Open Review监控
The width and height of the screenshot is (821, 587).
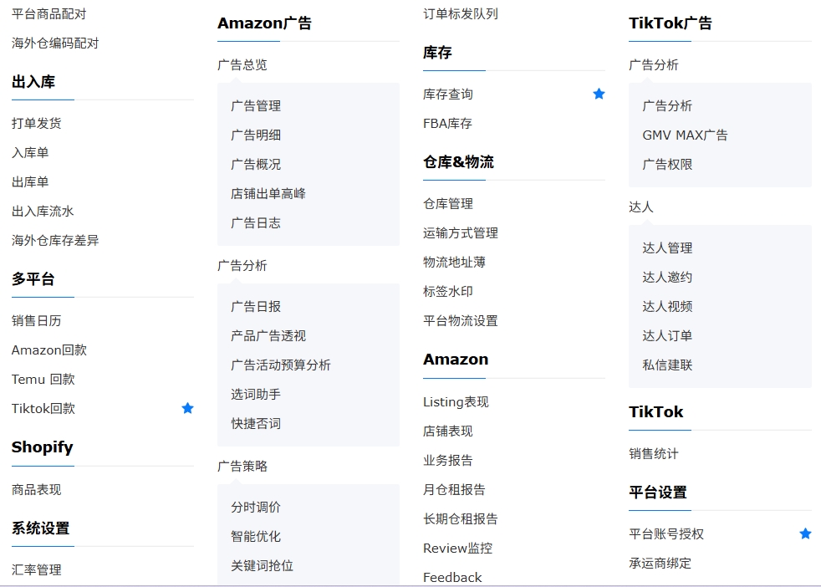458,549
